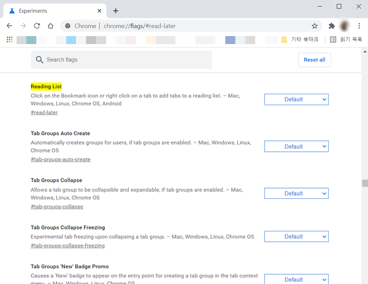Focus the Search flags field
Screen dimensions: 368x284
coord(121,60)
